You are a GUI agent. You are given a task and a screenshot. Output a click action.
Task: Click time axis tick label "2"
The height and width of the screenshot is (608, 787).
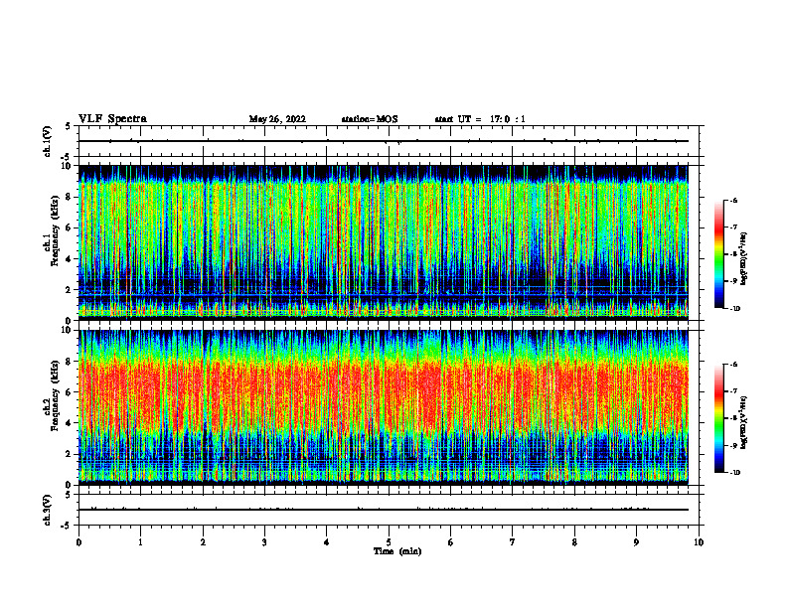(203, 542)
